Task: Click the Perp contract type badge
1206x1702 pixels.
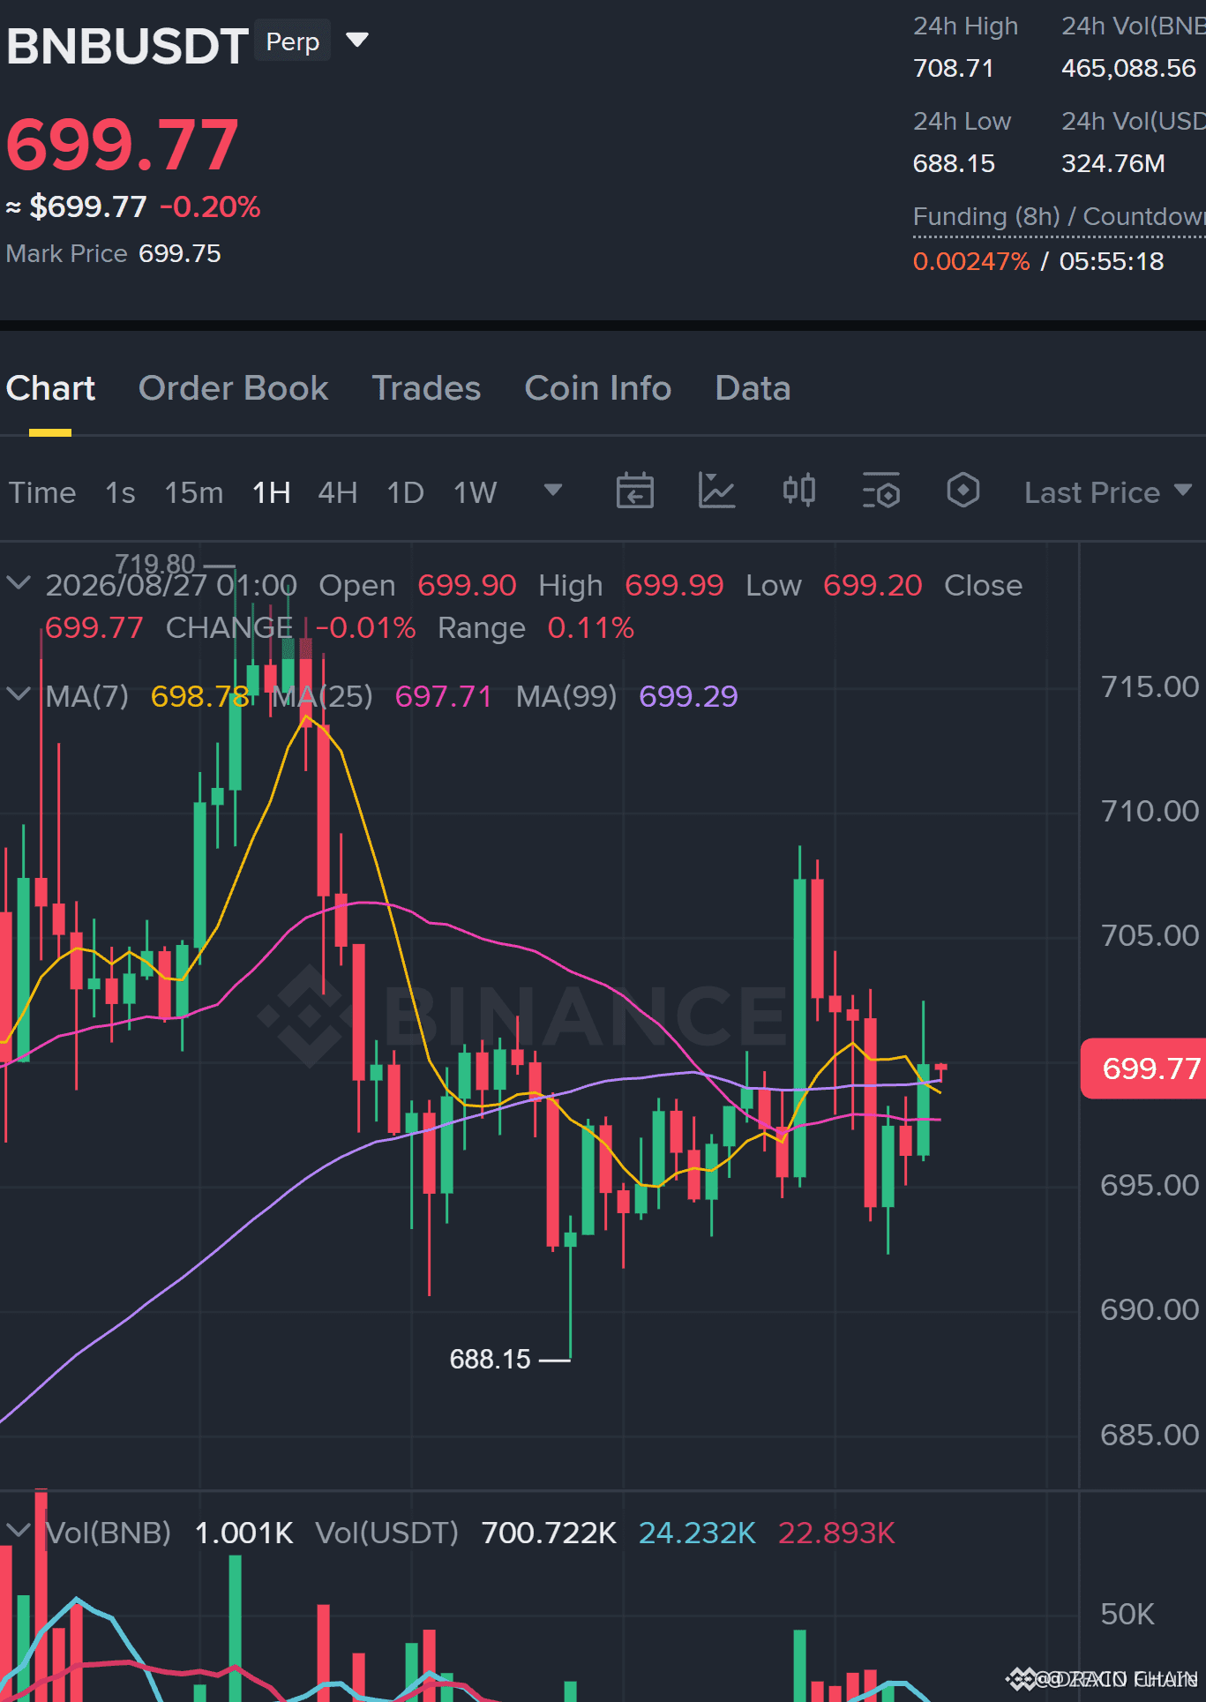Action: click(x=293, y=41)
